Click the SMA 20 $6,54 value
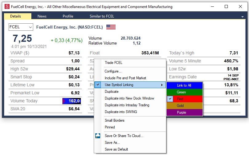This screenshot has width=249, height=157. click(74, 109)
